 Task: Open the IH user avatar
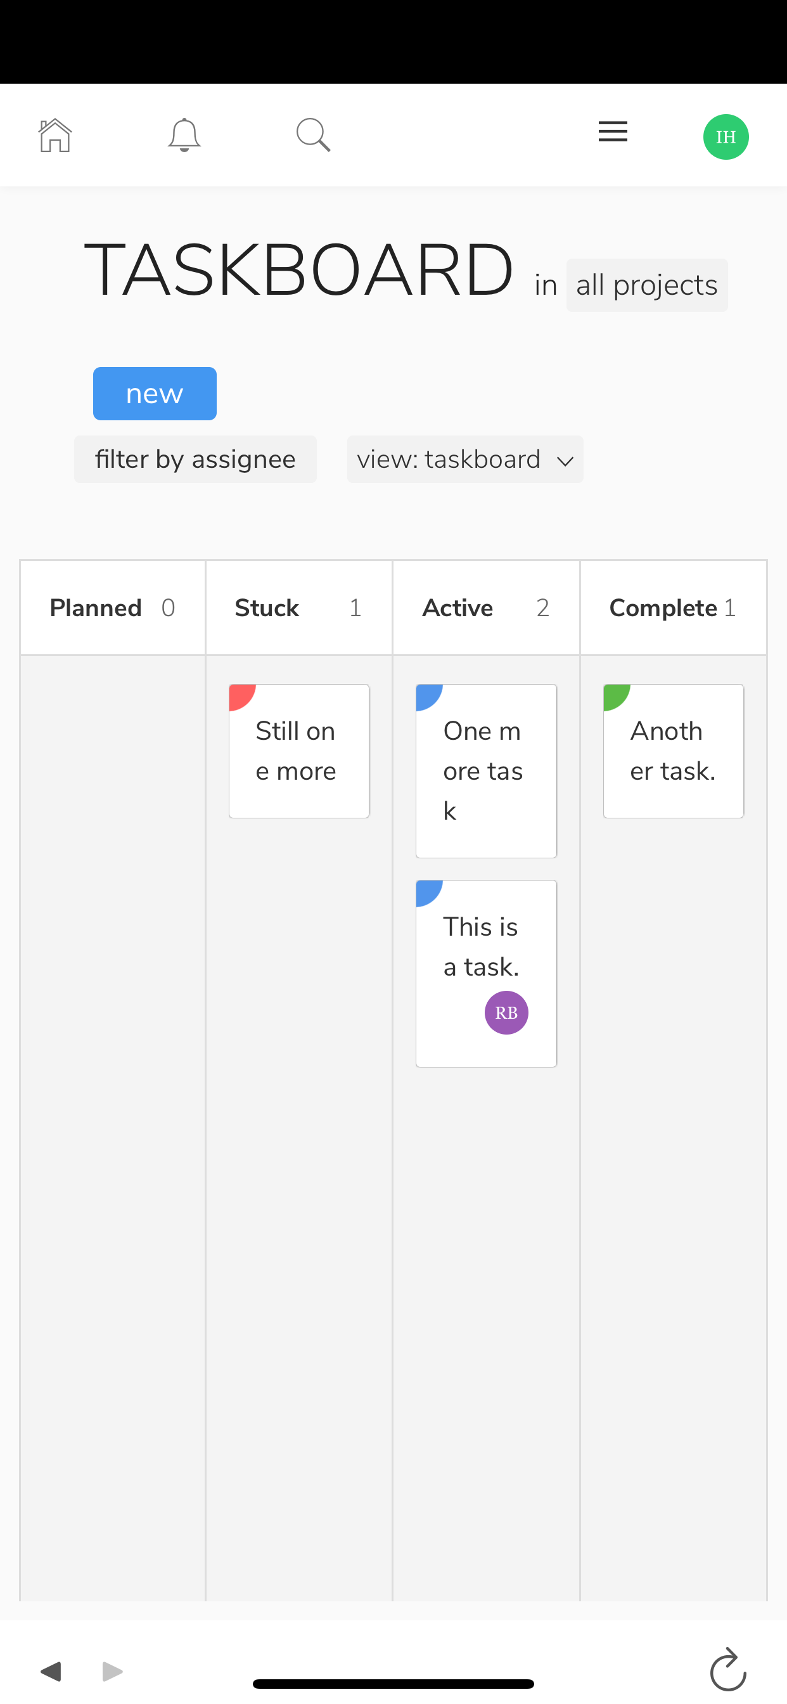[x=726, y=137]
